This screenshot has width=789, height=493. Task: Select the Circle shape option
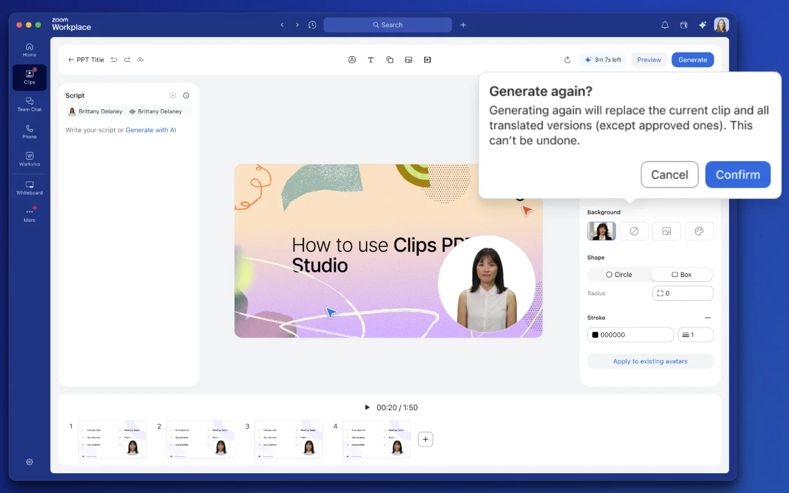tap(619, 274)
